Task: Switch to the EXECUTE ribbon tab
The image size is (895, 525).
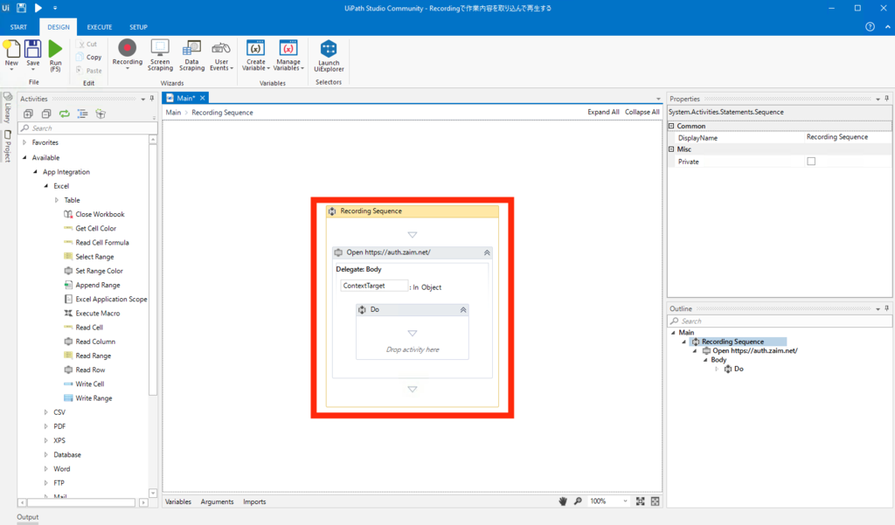Action: (x=100, y=27)
